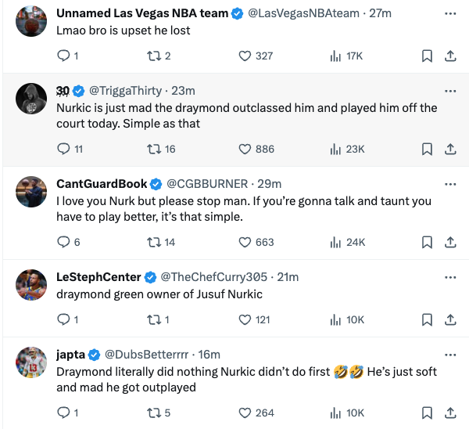Like the CantGuardBook tweet
Viewport: 469px width, 429px height.
(x=245, y=242)
